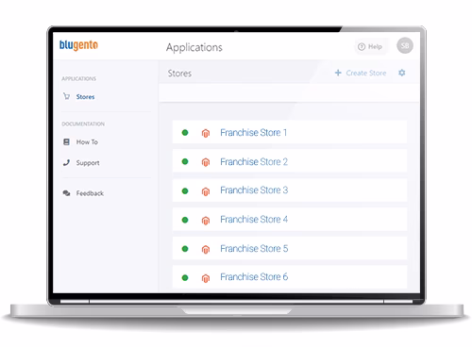Click Magento icon of Franchise Store 5
Viewport: 472px width, 347px height.
click(x=206, y=250)
